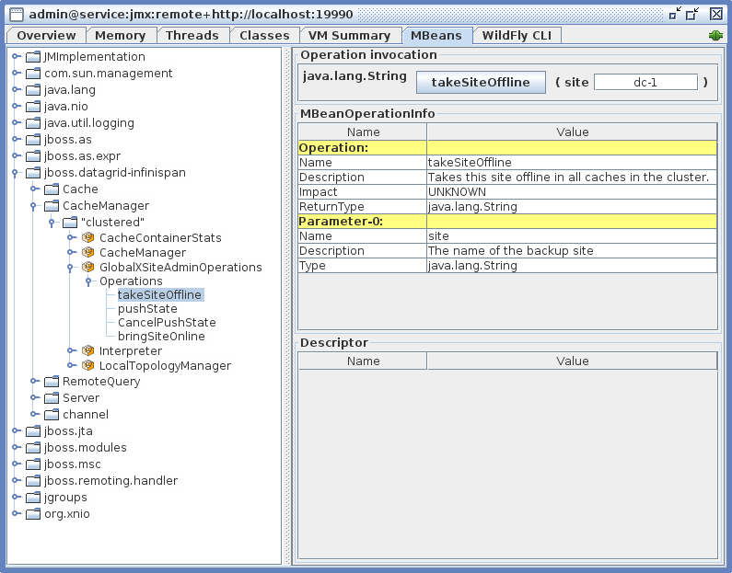Expand the JMImplementation tree node
Image resolution: width=732 pixels, height=573 pixels.
[16, 56]
